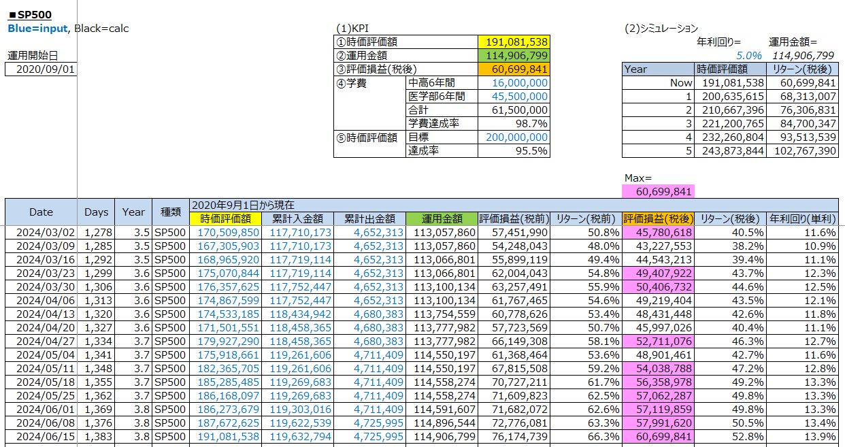Viewport: 845px width, 447px height.
Task: Click the 2024/06/15 date cell
Action: tap(41, 436)
